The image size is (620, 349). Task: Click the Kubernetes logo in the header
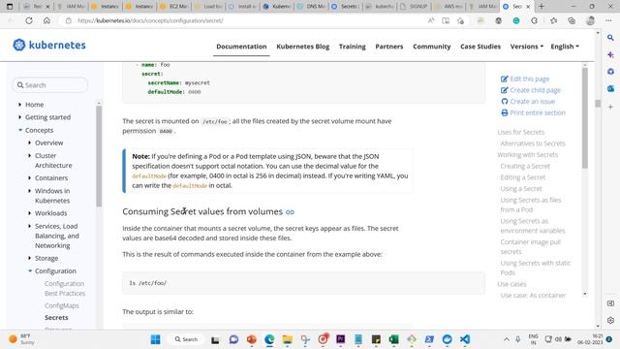pos(49,46)
